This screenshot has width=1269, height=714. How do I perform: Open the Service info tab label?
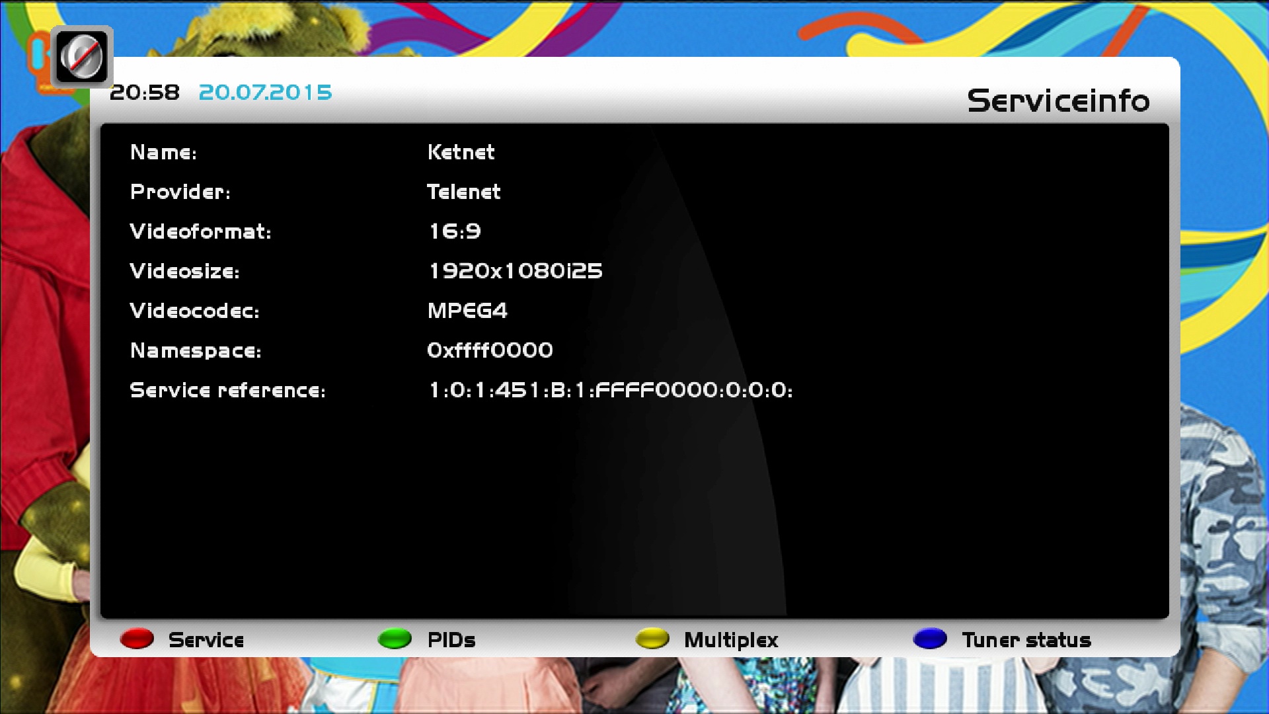click(206, 640)
